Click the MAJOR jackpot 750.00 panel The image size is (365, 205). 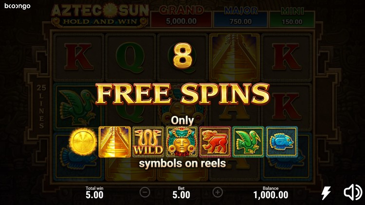point(240,16)
